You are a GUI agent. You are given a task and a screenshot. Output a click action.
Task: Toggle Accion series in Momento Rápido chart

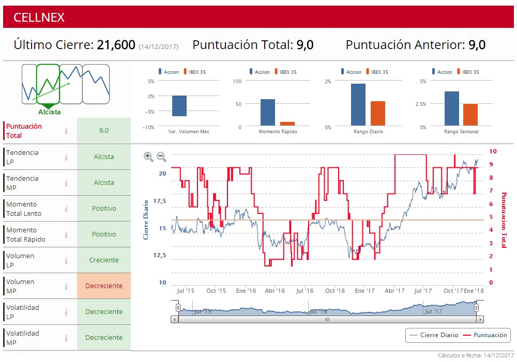[260, 72]
